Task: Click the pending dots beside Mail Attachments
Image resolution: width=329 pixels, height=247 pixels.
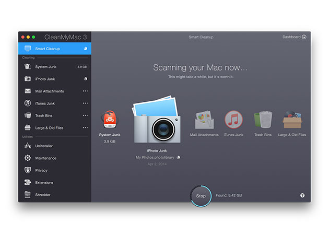Action: (85, 91)
